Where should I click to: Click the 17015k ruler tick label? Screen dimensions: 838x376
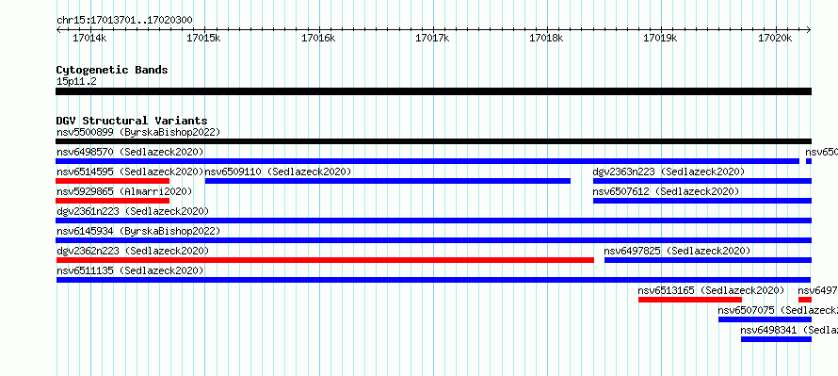point(204,38)
